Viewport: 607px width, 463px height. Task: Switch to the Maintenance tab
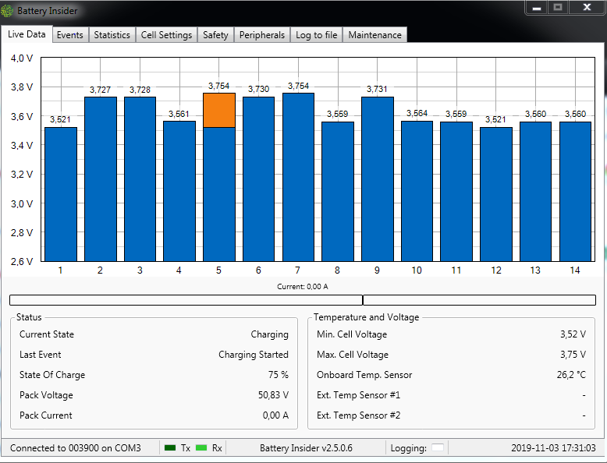point(374,35)
